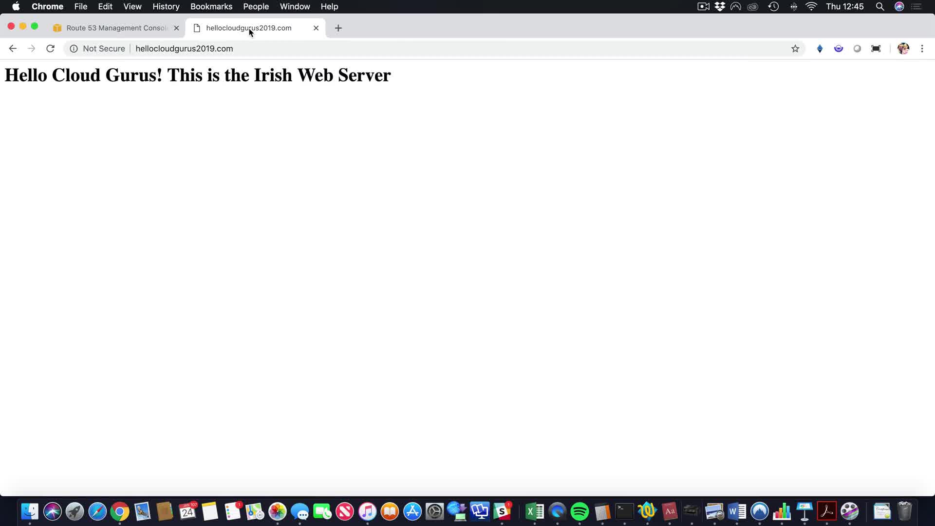
Task: Close the hellocloudgurus2019.com tab
Action: (x=316, y=28)
